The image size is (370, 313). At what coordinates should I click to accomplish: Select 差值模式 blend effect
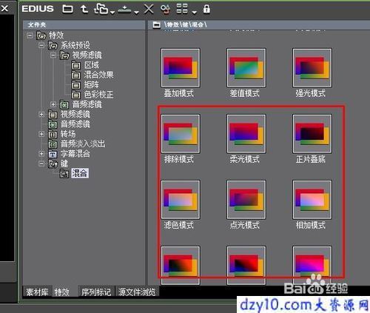(246, 68)
